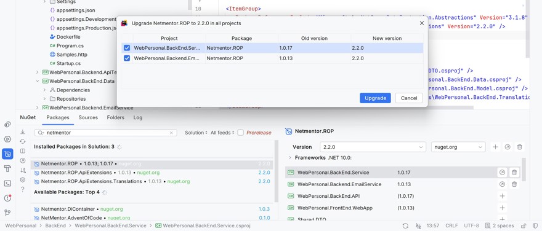Uncheck the WebPersonal.Backend.Em... project checkbox
Image resolution: width=542 pixels, height=231 pixels.
tap(127, 58)
